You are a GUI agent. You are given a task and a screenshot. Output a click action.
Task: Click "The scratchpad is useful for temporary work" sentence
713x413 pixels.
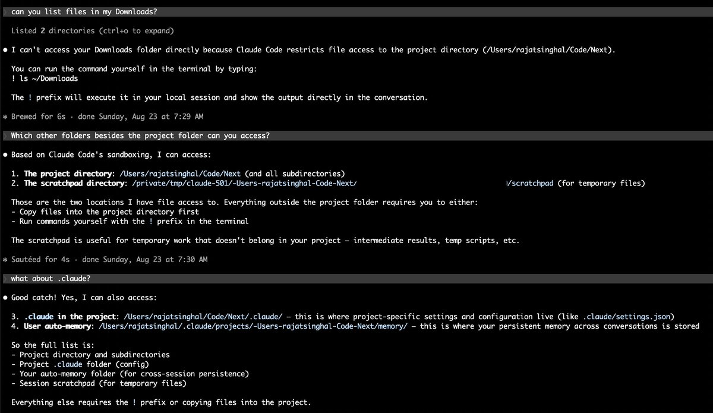(x=265, y=240)
